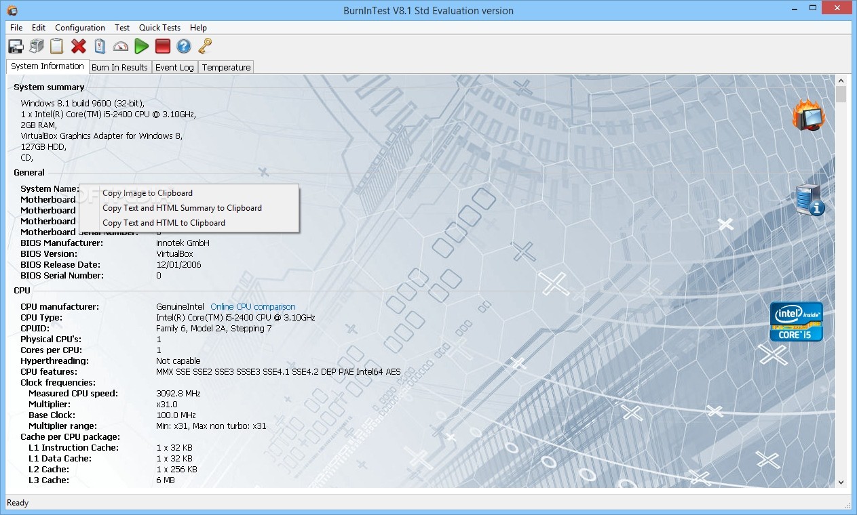Click the gold key license icon
857x515 pixels.
pos(205,46)
